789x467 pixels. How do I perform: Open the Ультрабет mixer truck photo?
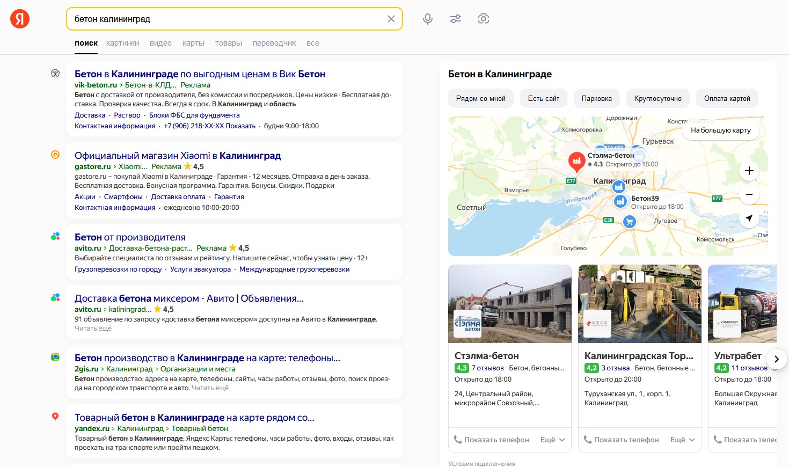(x=742, y=304)
